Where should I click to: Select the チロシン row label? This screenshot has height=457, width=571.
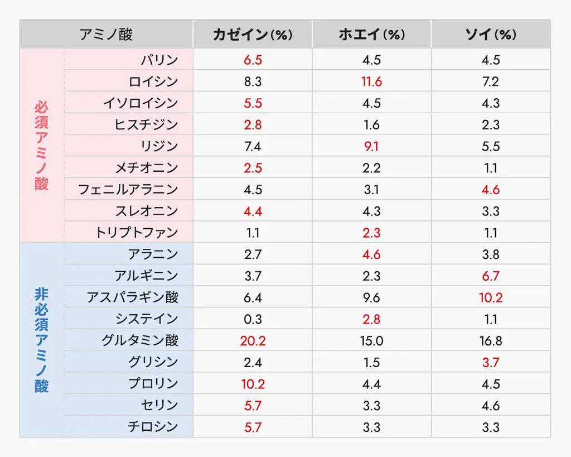click(153, 426)
